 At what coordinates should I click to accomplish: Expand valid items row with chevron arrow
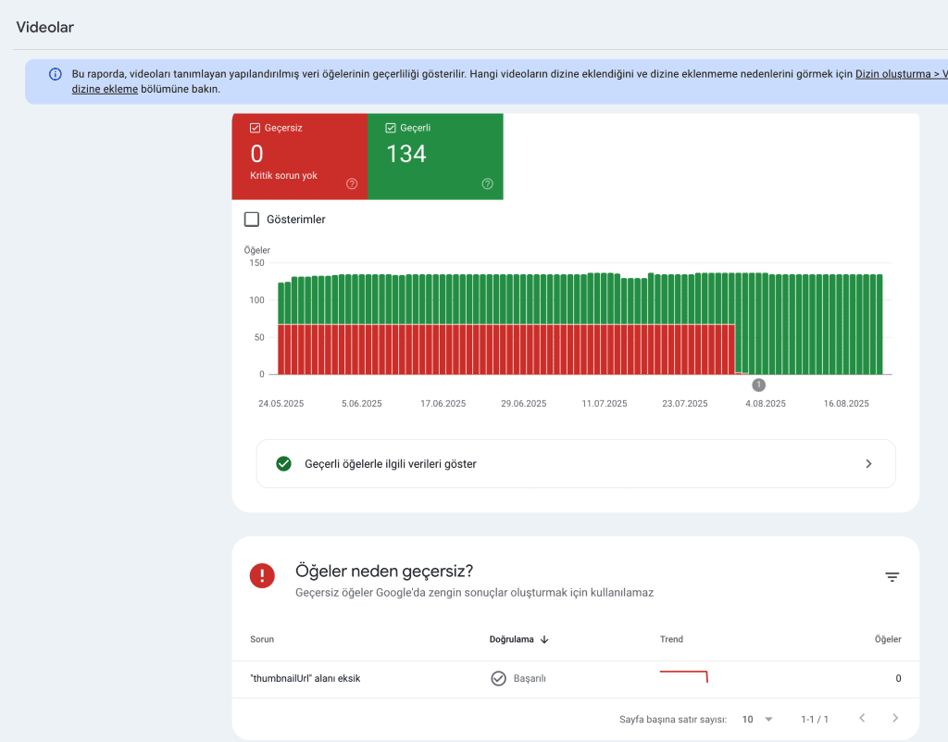pos(868,463)
